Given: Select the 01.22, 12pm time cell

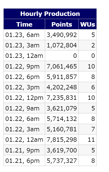Looking at the screenshot, I should (x=24, y=98).
